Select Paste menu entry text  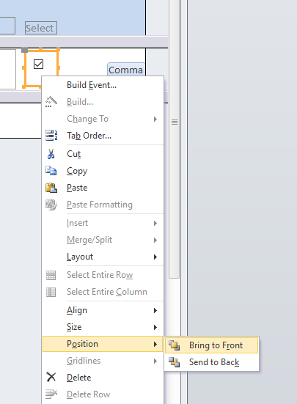click(x=77, y=188)
